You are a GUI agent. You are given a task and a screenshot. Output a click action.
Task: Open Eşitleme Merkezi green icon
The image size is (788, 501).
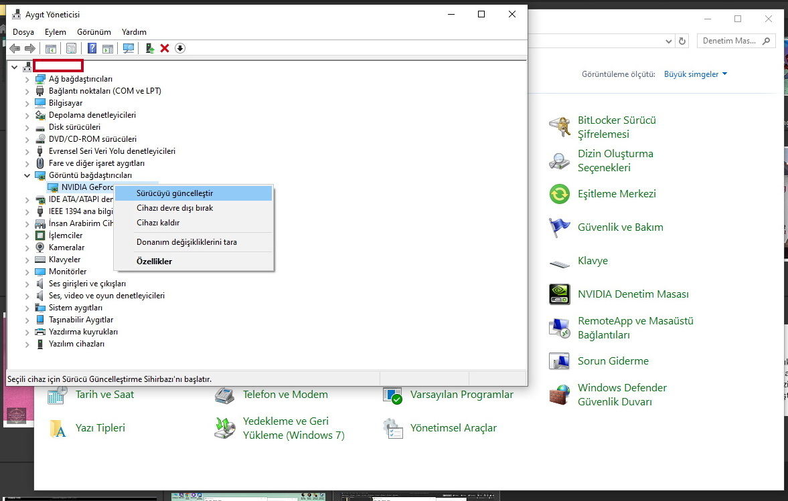click(x=559, y=194)
